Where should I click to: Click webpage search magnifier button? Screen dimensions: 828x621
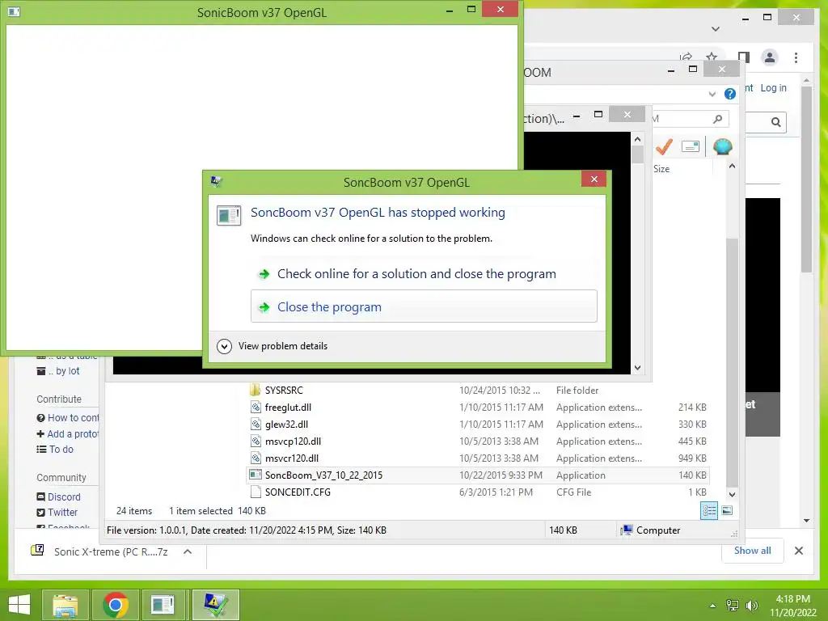click(775, 122)
